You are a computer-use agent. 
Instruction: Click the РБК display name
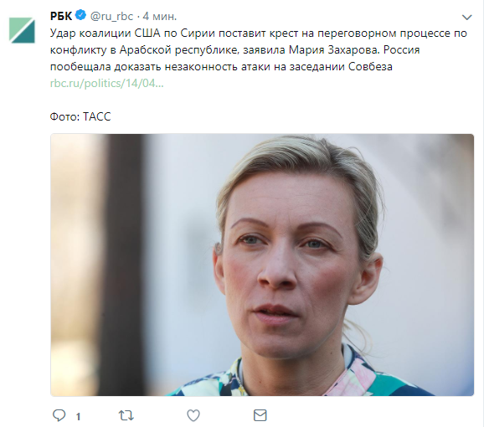tap(61, 16)
